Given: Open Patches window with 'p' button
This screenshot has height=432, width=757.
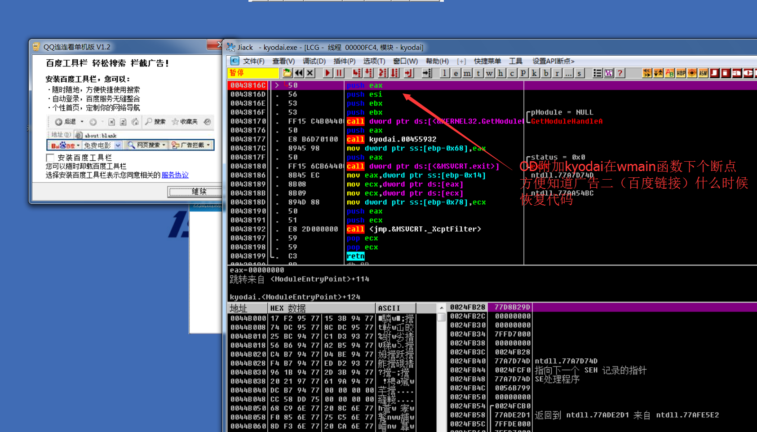Looking at the screenshot, I should 523,73.
